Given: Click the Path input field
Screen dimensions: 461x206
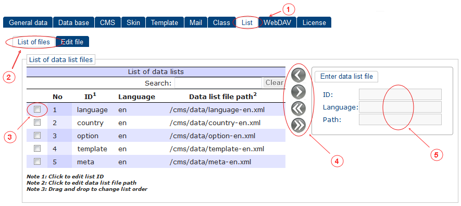Looking at the screenshot, I should (x=400, y=119).
